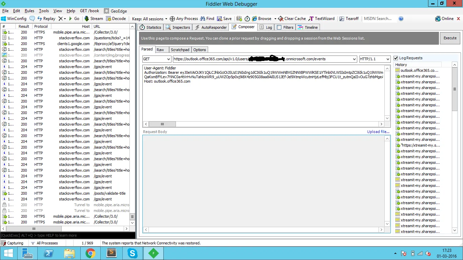Click the camera screenshot icon
Viewport: 463px width, 260px height.
(x=239, y=19)
